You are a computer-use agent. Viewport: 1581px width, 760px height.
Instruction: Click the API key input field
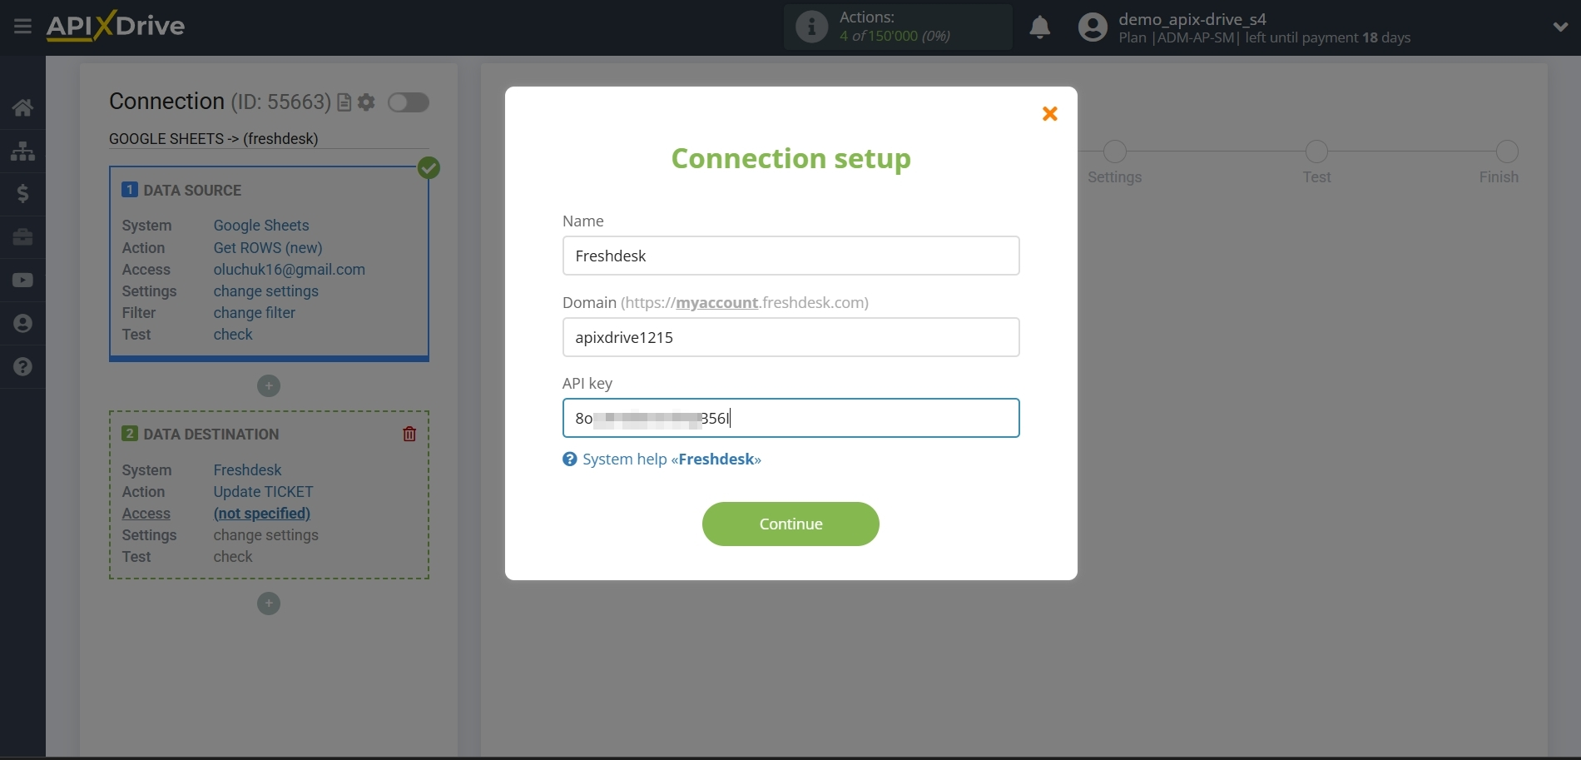tap(790, 418)
